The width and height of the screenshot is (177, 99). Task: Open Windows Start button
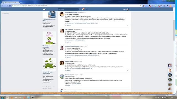2,98
